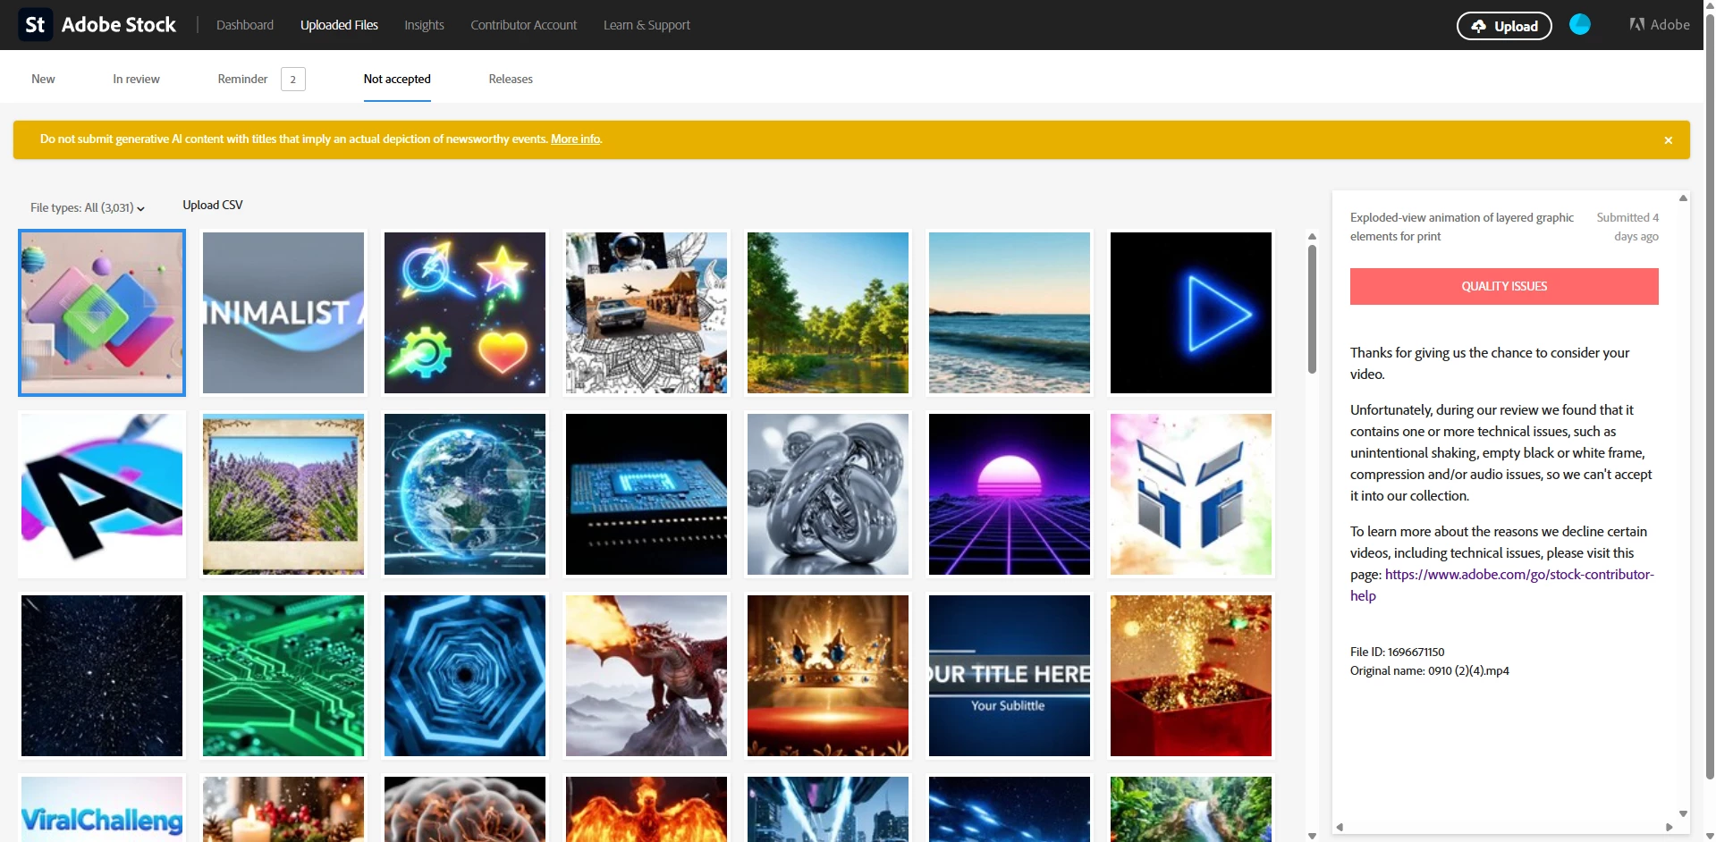
Task: Open the Uploaded Files menu item
Action: [339, 25]
